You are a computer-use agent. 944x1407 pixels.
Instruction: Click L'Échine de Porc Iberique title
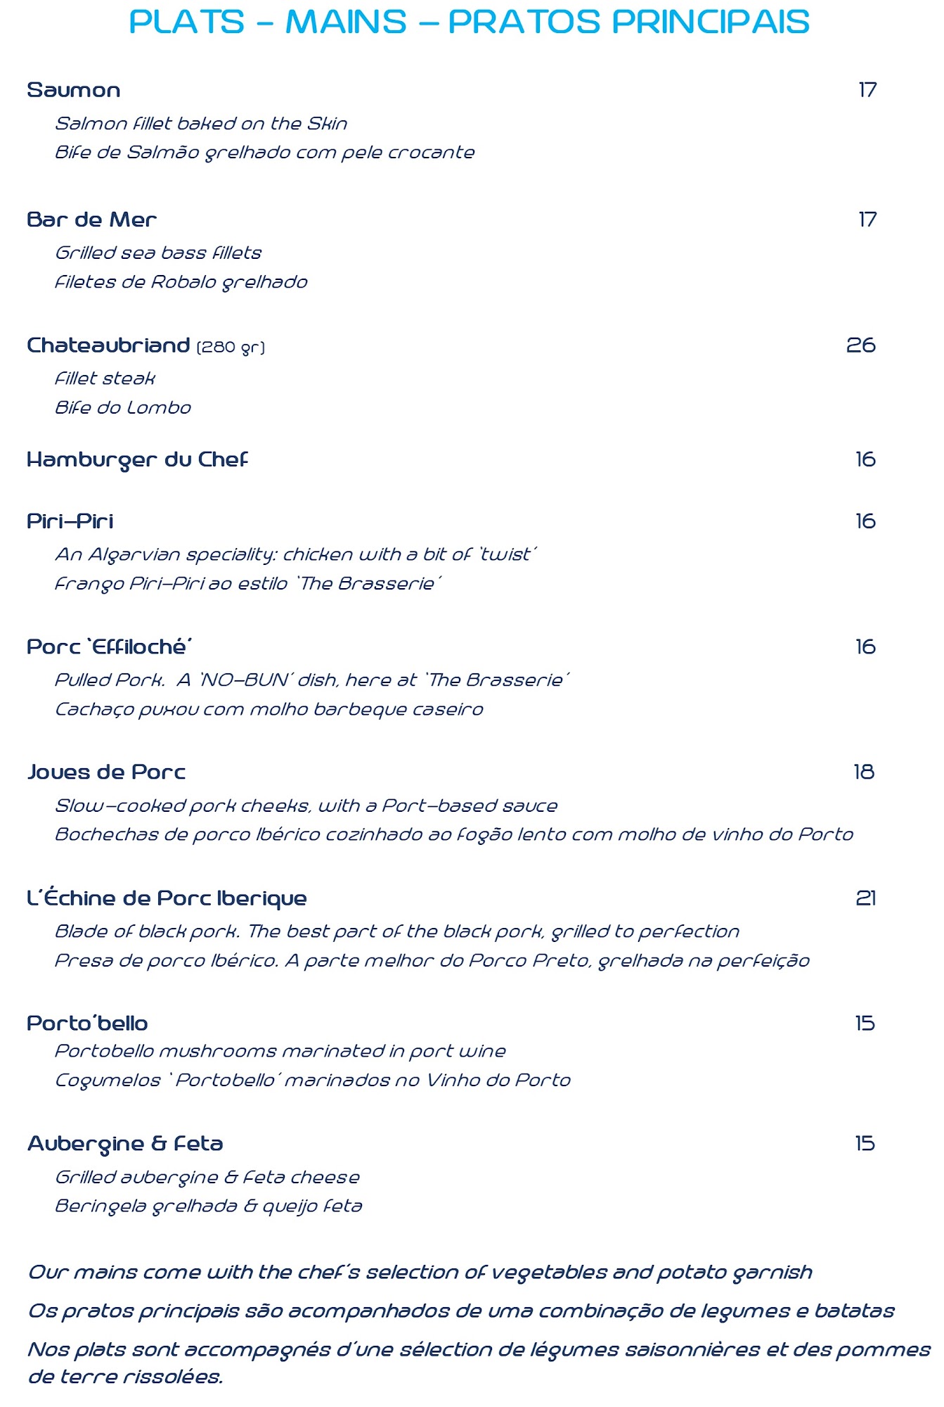click(167, 898)
